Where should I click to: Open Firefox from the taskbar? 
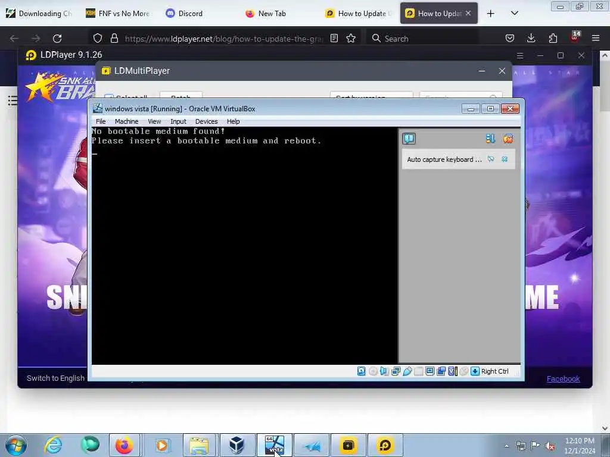(124, 445)
